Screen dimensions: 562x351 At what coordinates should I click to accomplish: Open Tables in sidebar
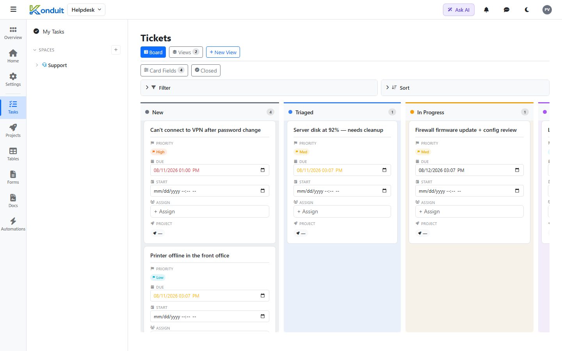(13, 154)
